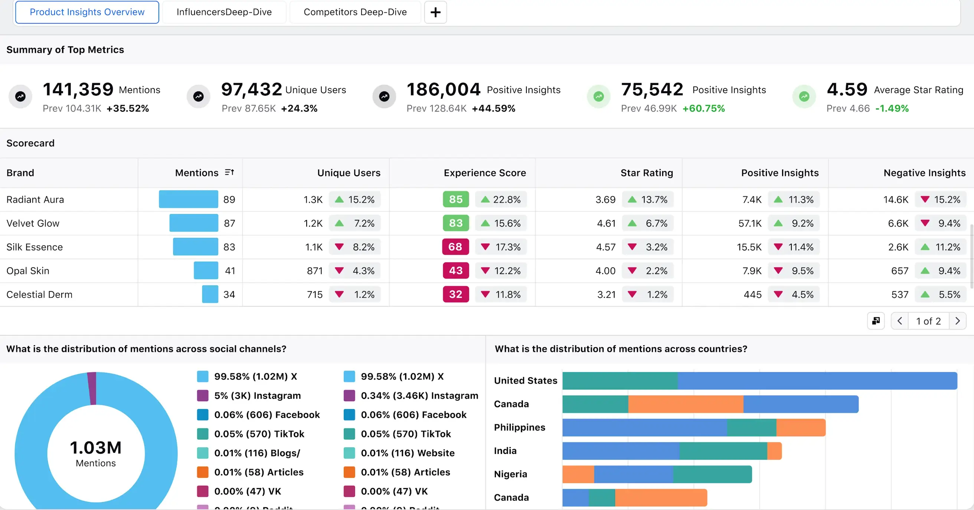The image size is (974, 510).
Task: Click the Experience Score column header
Action: (484, 173)
